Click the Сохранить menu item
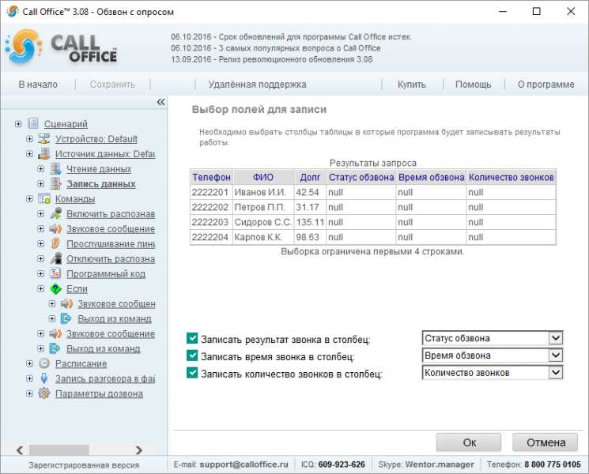Viewport: 589px width, 474px height. tap(112, 85)
